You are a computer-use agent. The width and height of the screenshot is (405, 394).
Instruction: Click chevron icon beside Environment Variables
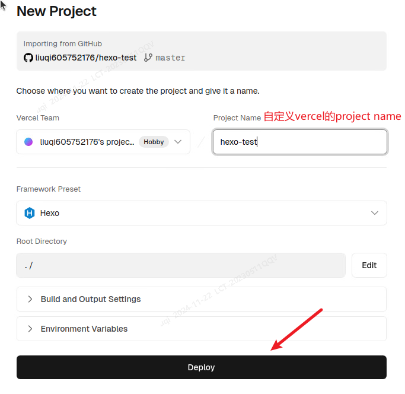pyautogui.click(x=30, y=329)
